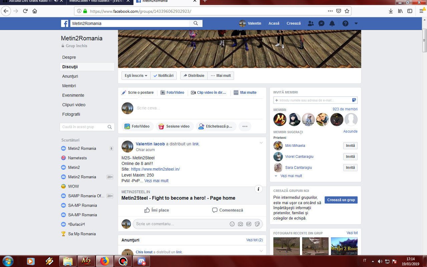Open post options chevron on Valentin's post
This screenshot has height=267, width=427.
point(261,143)
